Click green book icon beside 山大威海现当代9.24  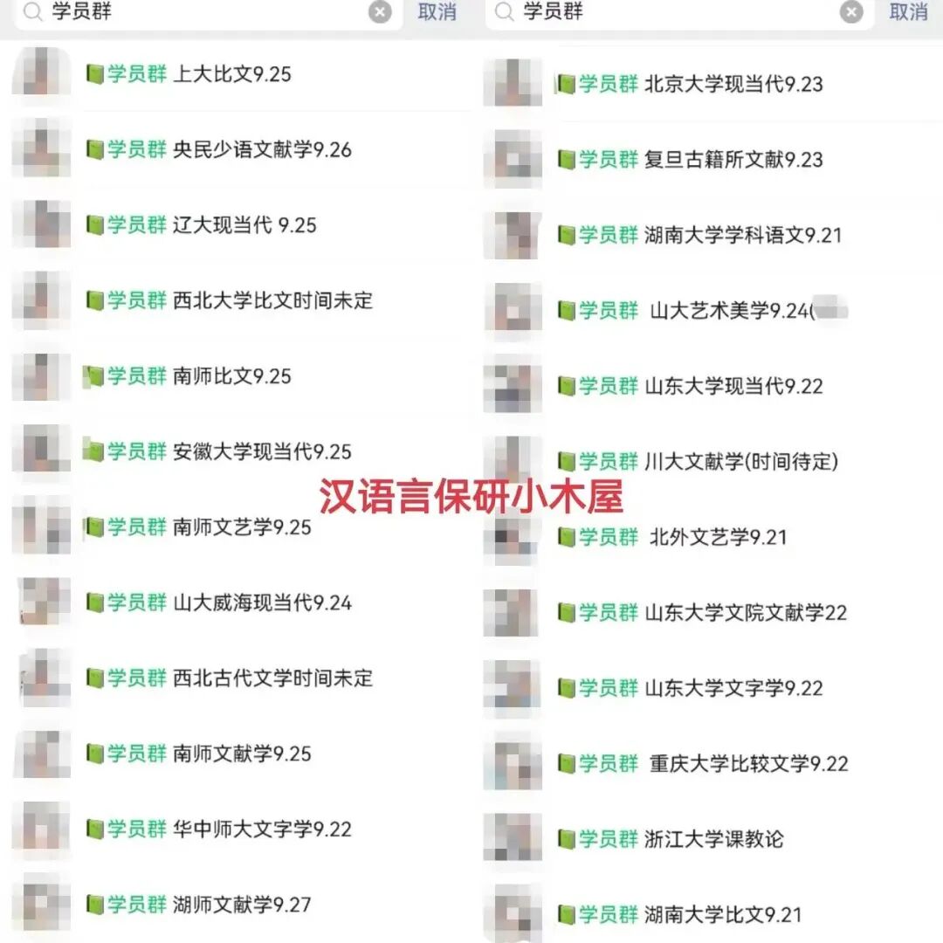[x=95, y=602]
